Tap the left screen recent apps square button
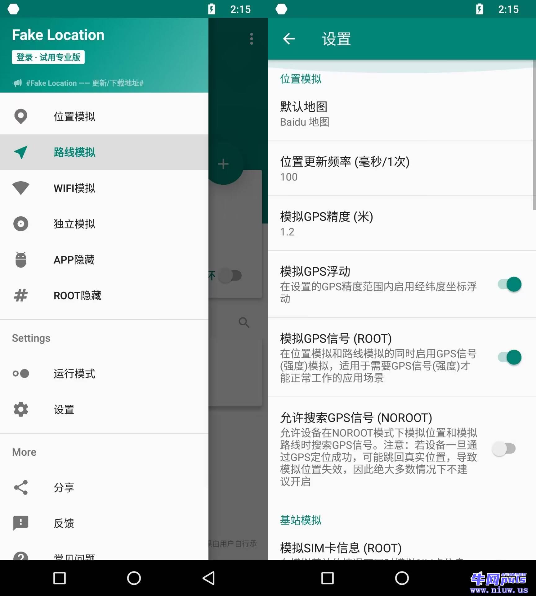 [x=60, y=578]
